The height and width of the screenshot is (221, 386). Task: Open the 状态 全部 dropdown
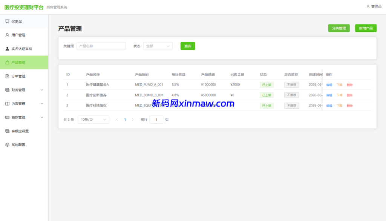click(158, 46)
